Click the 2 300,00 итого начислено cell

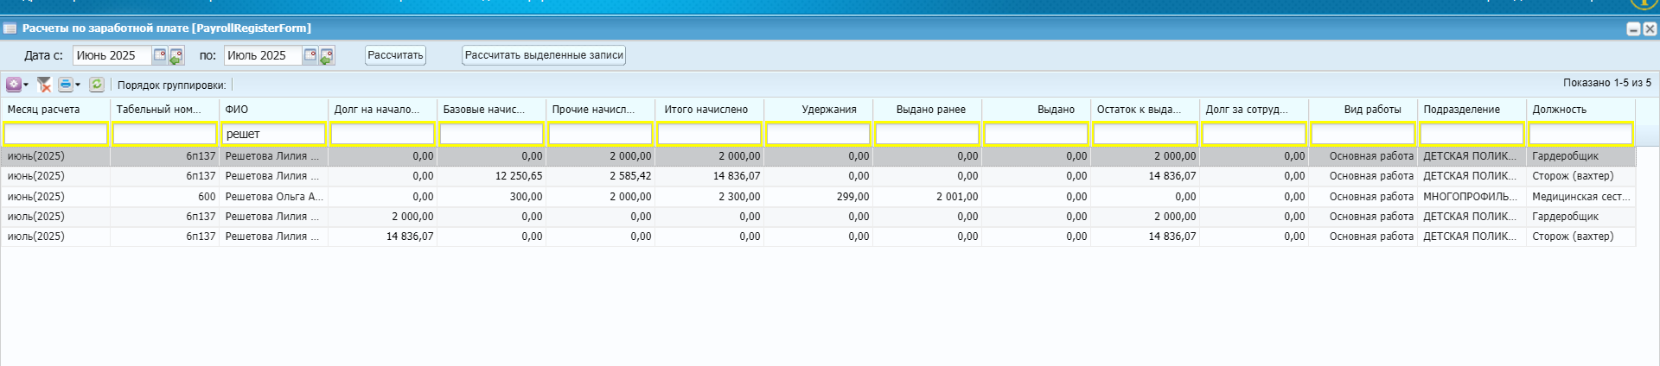click(710, 197)
